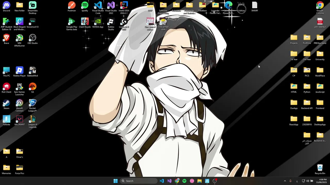Select the yeni istanbul PDF file
This screenshot has height=185, width=330.
(x=320, y=23)
